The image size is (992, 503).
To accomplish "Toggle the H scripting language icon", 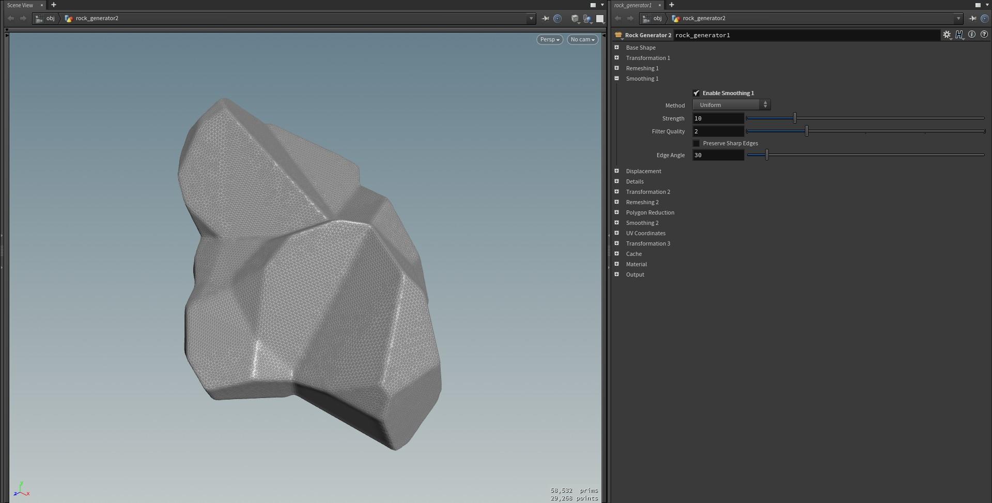I will (x=959, y=34).
